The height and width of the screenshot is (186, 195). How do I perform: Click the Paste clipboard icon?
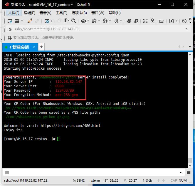[67, 21]
